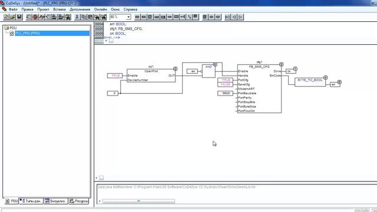Click declaration line 'err: BOOL;'
Image resolution: width=377 pixels, height=212 pixels.
(118, 24)
